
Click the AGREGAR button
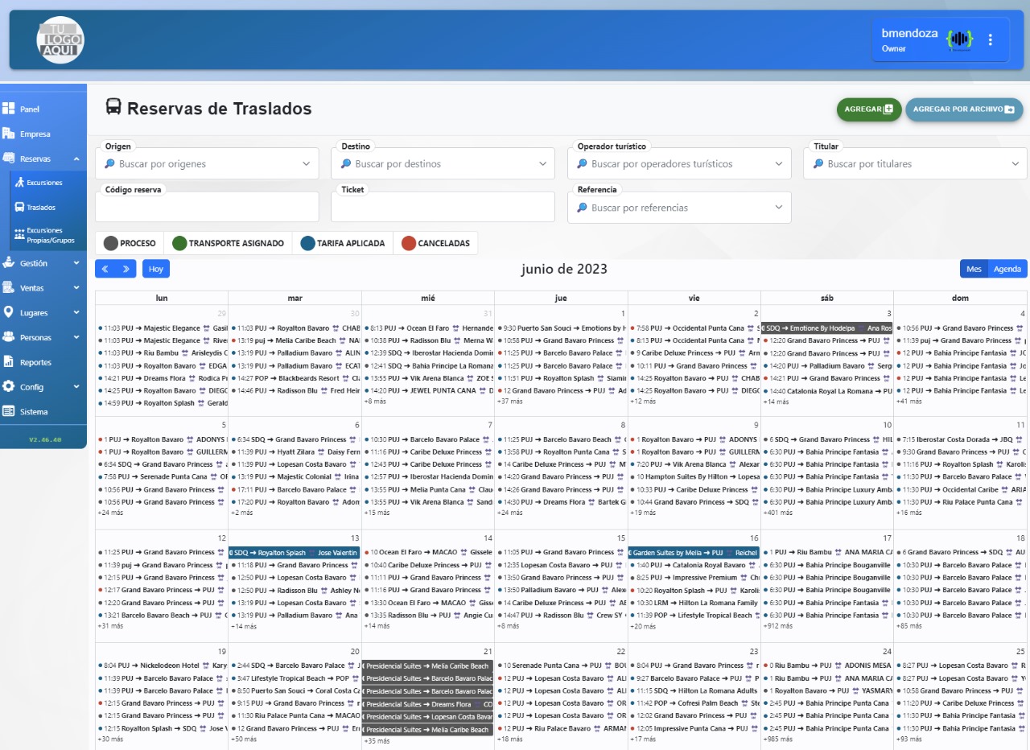point(868,109)
